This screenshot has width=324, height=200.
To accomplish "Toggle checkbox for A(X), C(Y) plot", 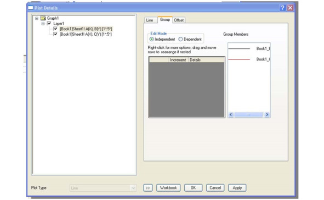I will coord(55,34).
